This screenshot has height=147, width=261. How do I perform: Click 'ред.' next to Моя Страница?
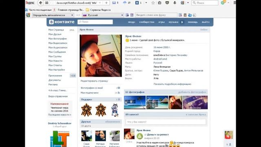pyautogui.click(x=72, y=30)
